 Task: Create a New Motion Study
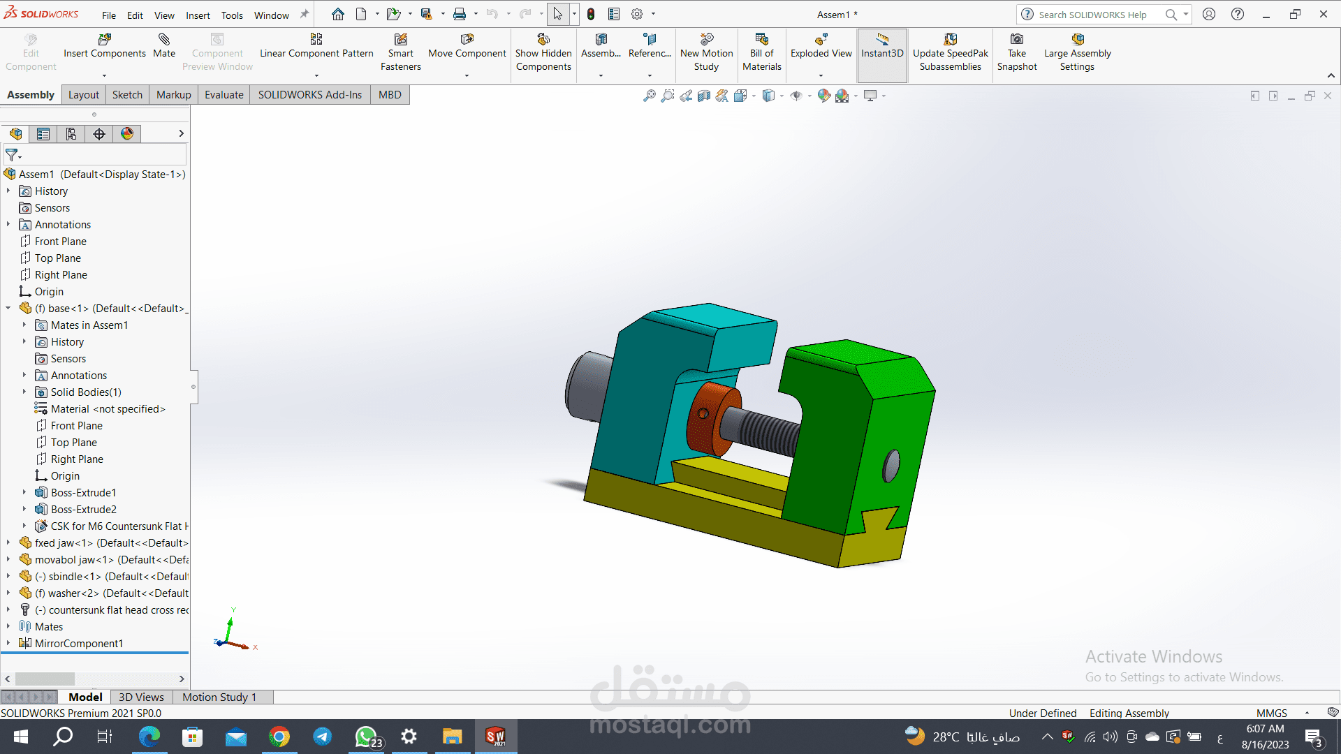(707, 52)
